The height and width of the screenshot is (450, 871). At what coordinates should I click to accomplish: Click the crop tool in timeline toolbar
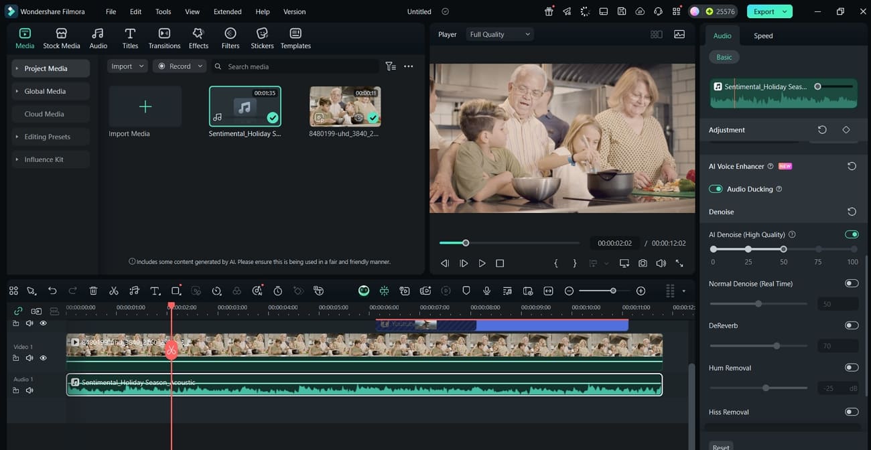click(176, 291)
